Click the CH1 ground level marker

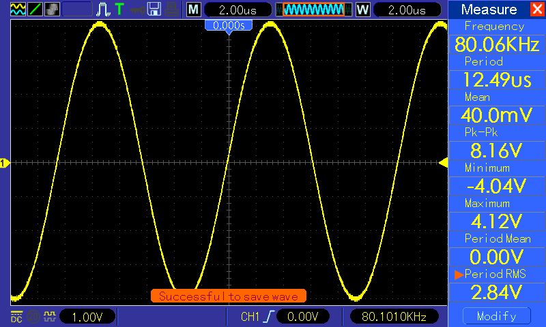pos(5,163)
